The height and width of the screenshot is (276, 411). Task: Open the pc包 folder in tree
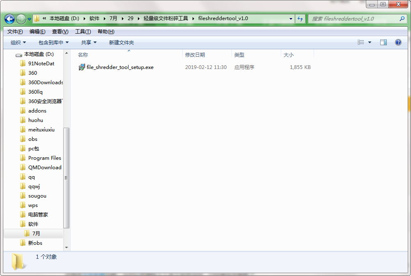coord(34,149)
